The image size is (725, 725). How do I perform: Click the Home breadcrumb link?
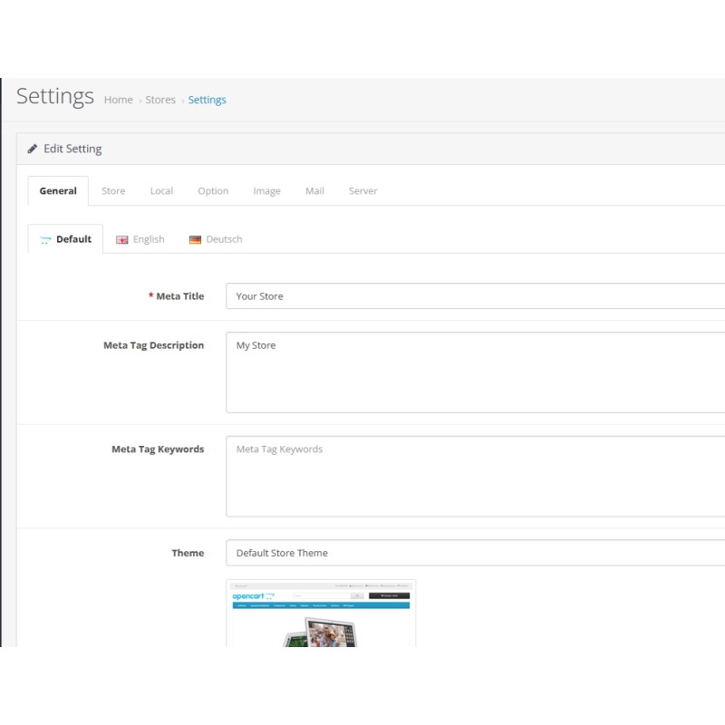(118, 100)
